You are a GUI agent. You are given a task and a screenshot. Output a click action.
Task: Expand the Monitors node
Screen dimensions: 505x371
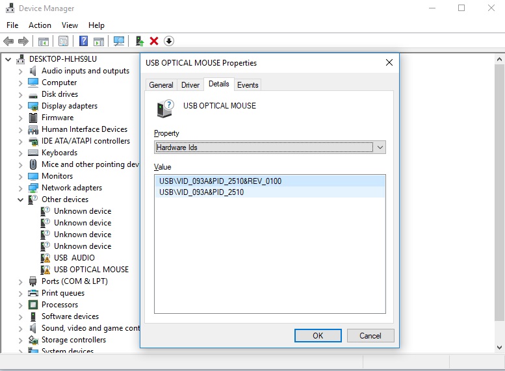(21, 177)
